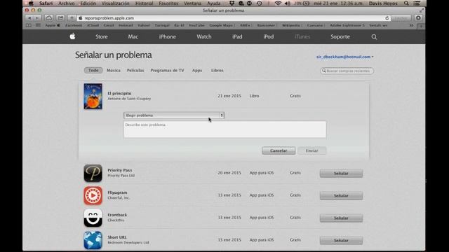The width and height of the screenshot is (449, 252).
Task: Click the Wi-Fi status icon
Action: [278, 3]
